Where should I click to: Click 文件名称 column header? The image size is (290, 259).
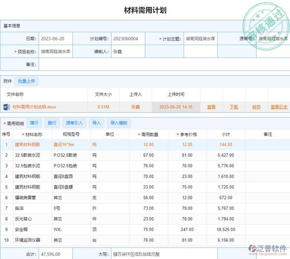pyautogui.click(x=15, y=94)
